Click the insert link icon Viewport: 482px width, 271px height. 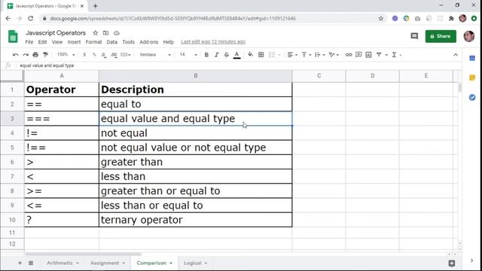point(349,55)
